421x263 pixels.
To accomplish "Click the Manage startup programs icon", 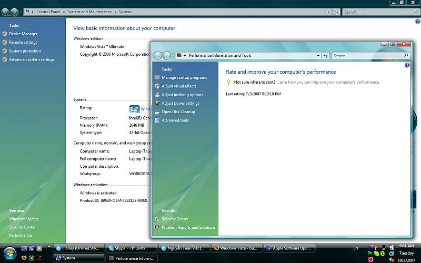I will pos(157,78).
